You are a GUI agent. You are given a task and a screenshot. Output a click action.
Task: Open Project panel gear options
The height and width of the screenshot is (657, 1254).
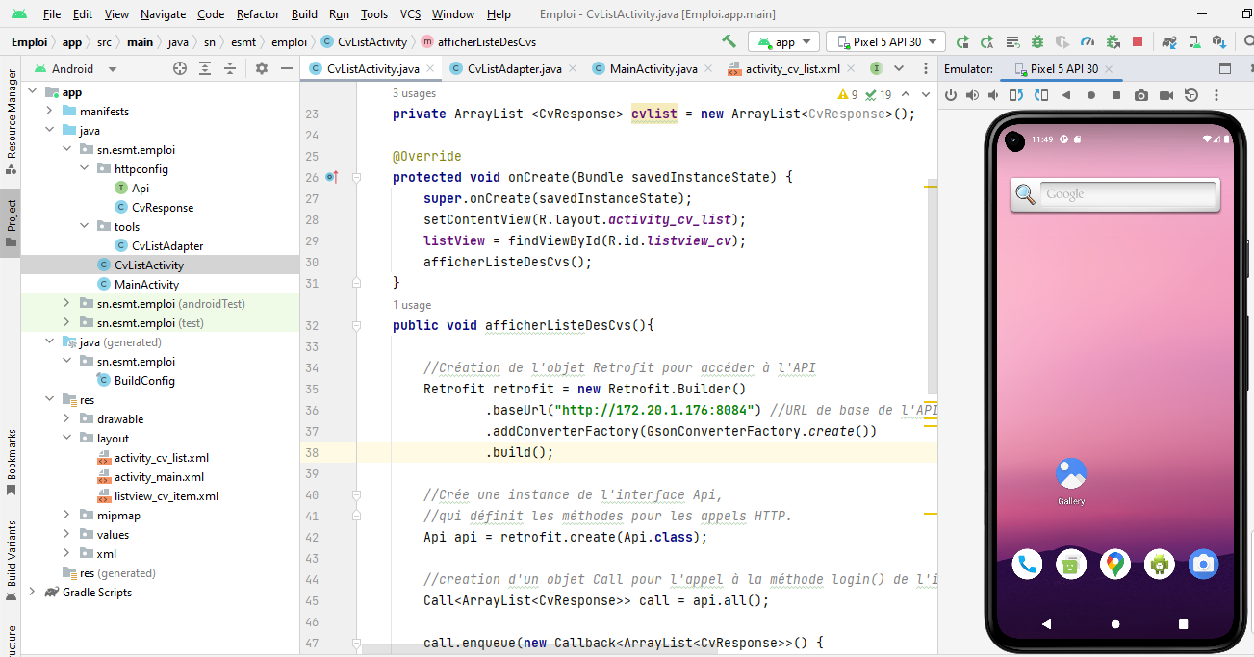point(262,68)
